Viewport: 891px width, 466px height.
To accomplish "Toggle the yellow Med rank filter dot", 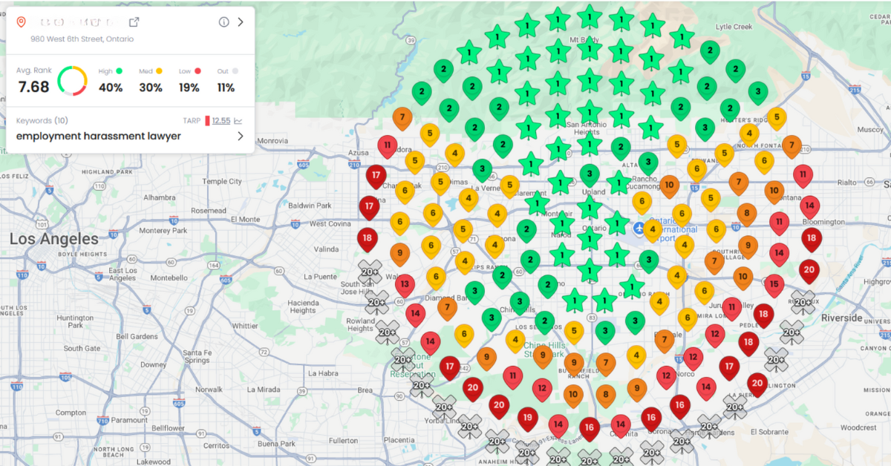I will (x=159, y=71).
